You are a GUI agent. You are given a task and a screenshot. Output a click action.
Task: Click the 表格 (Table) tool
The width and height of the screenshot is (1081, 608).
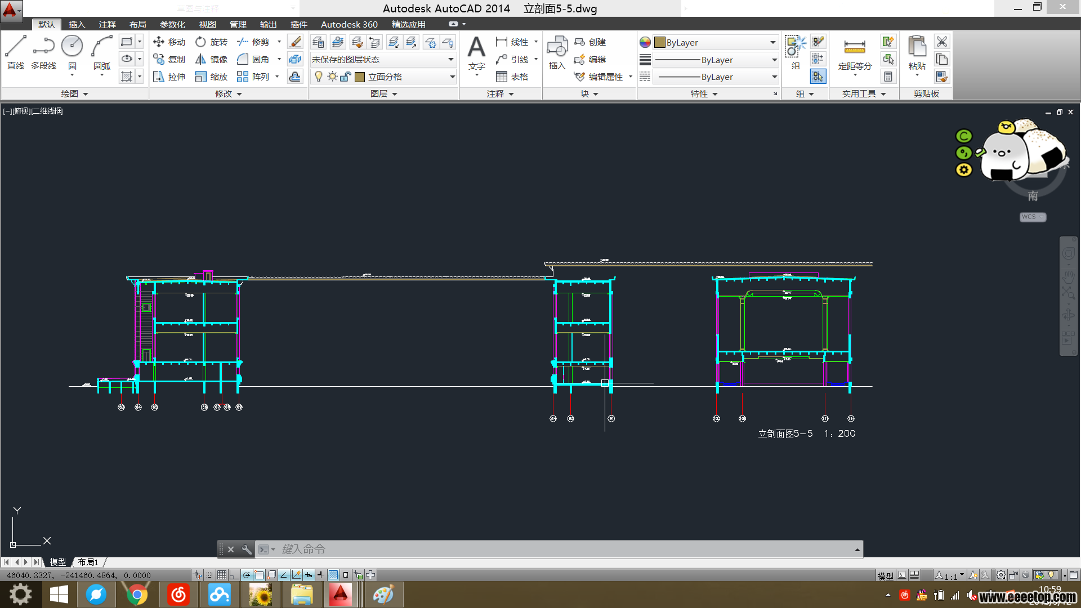(512, 77)
